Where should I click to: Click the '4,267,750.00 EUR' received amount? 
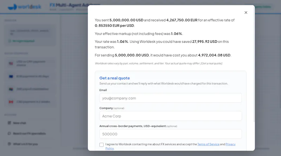tap(182, 20)
